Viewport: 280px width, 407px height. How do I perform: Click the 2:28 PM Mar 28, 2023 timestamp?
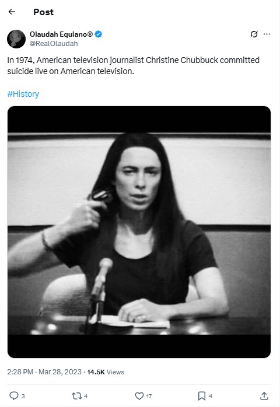coord(44,371)
